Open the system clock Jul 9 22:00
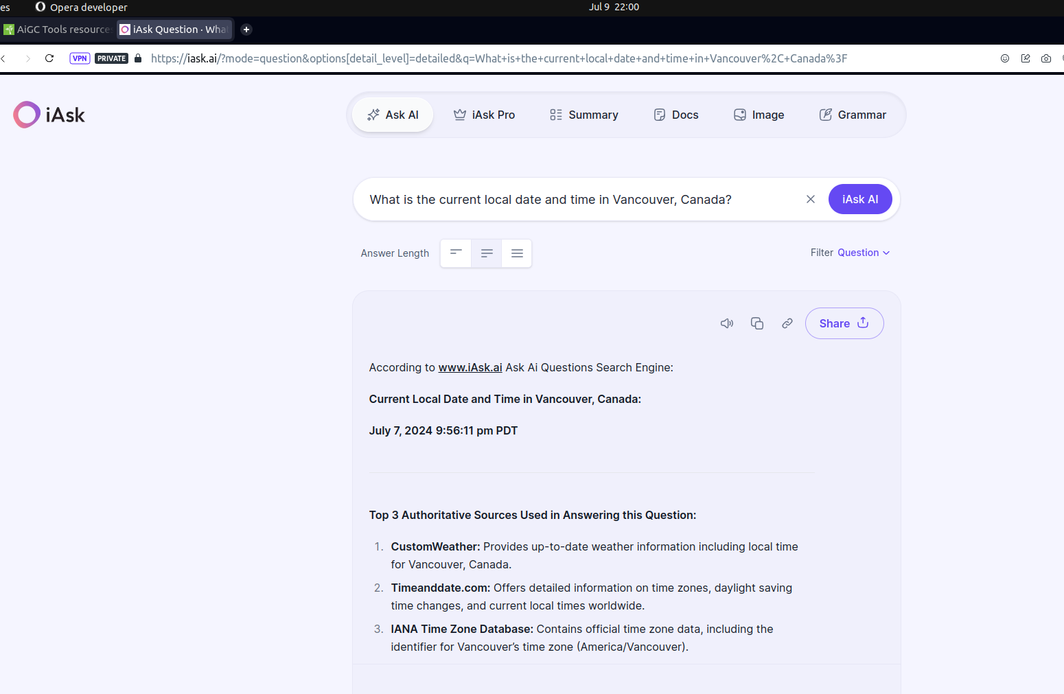This screenshot has height=694, width=1064. coord(614,7)
